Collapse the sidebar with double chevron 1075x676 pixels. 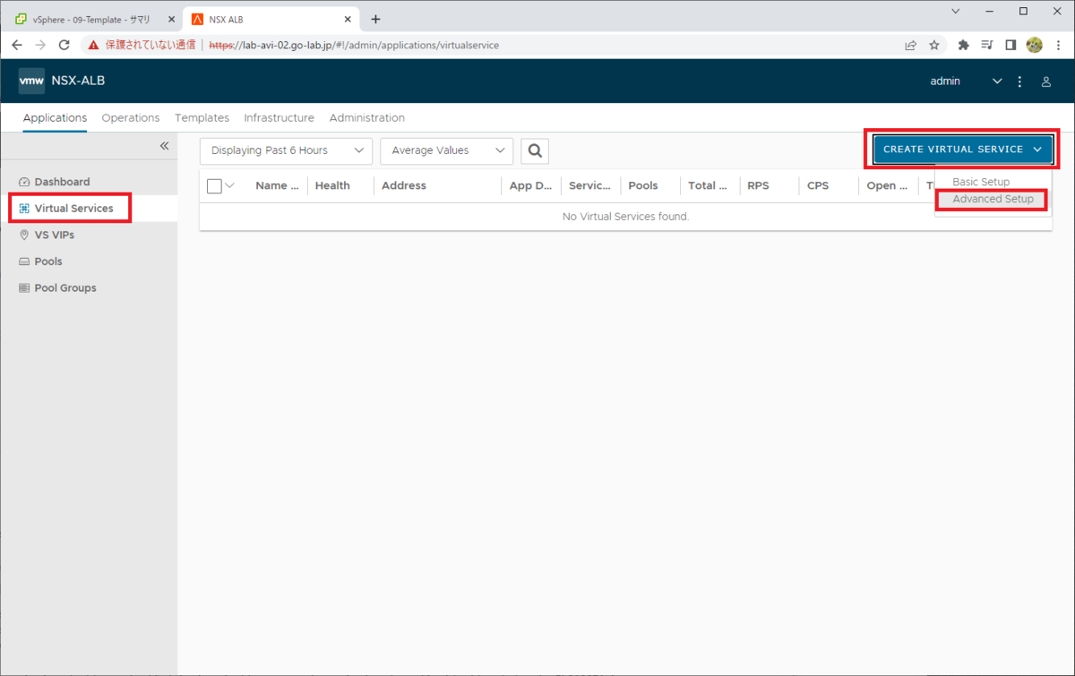(x=164, y=146)
